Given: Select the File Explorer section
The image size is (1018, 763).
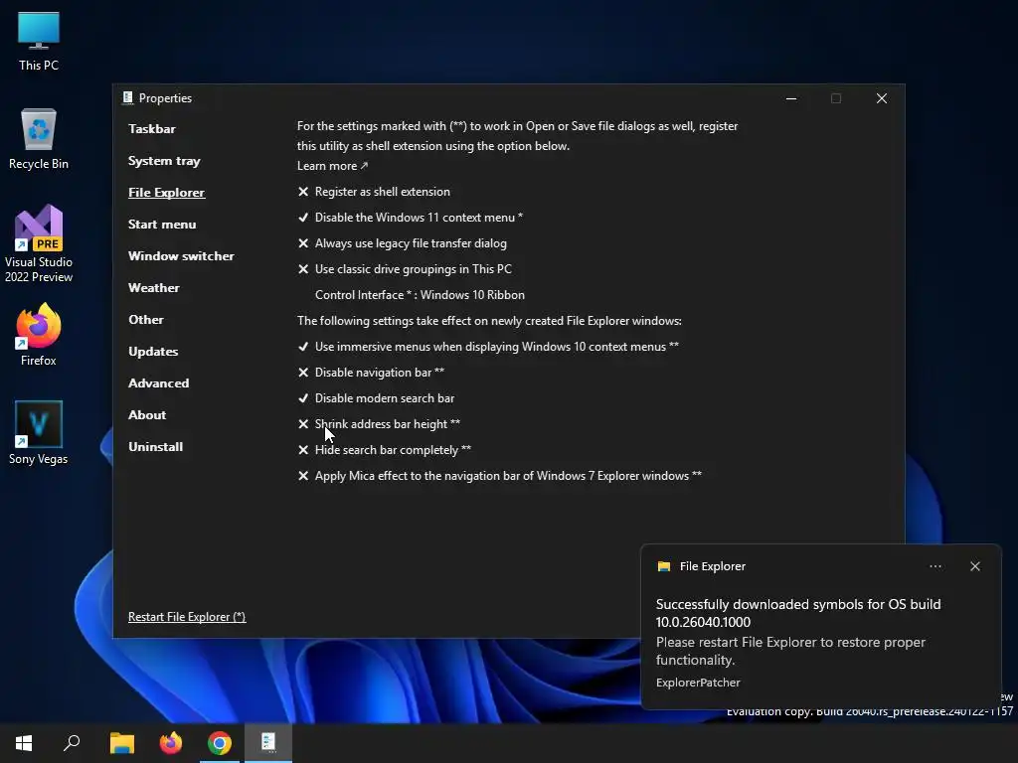Looking at the screenshot, I should (x=166, y=193).
